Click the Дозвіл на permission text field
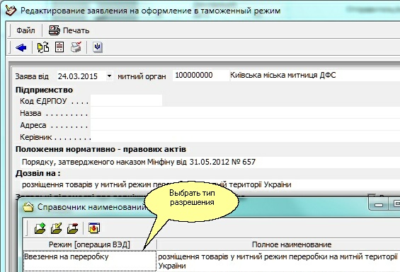Screen dimensions: 400x272 210,184
